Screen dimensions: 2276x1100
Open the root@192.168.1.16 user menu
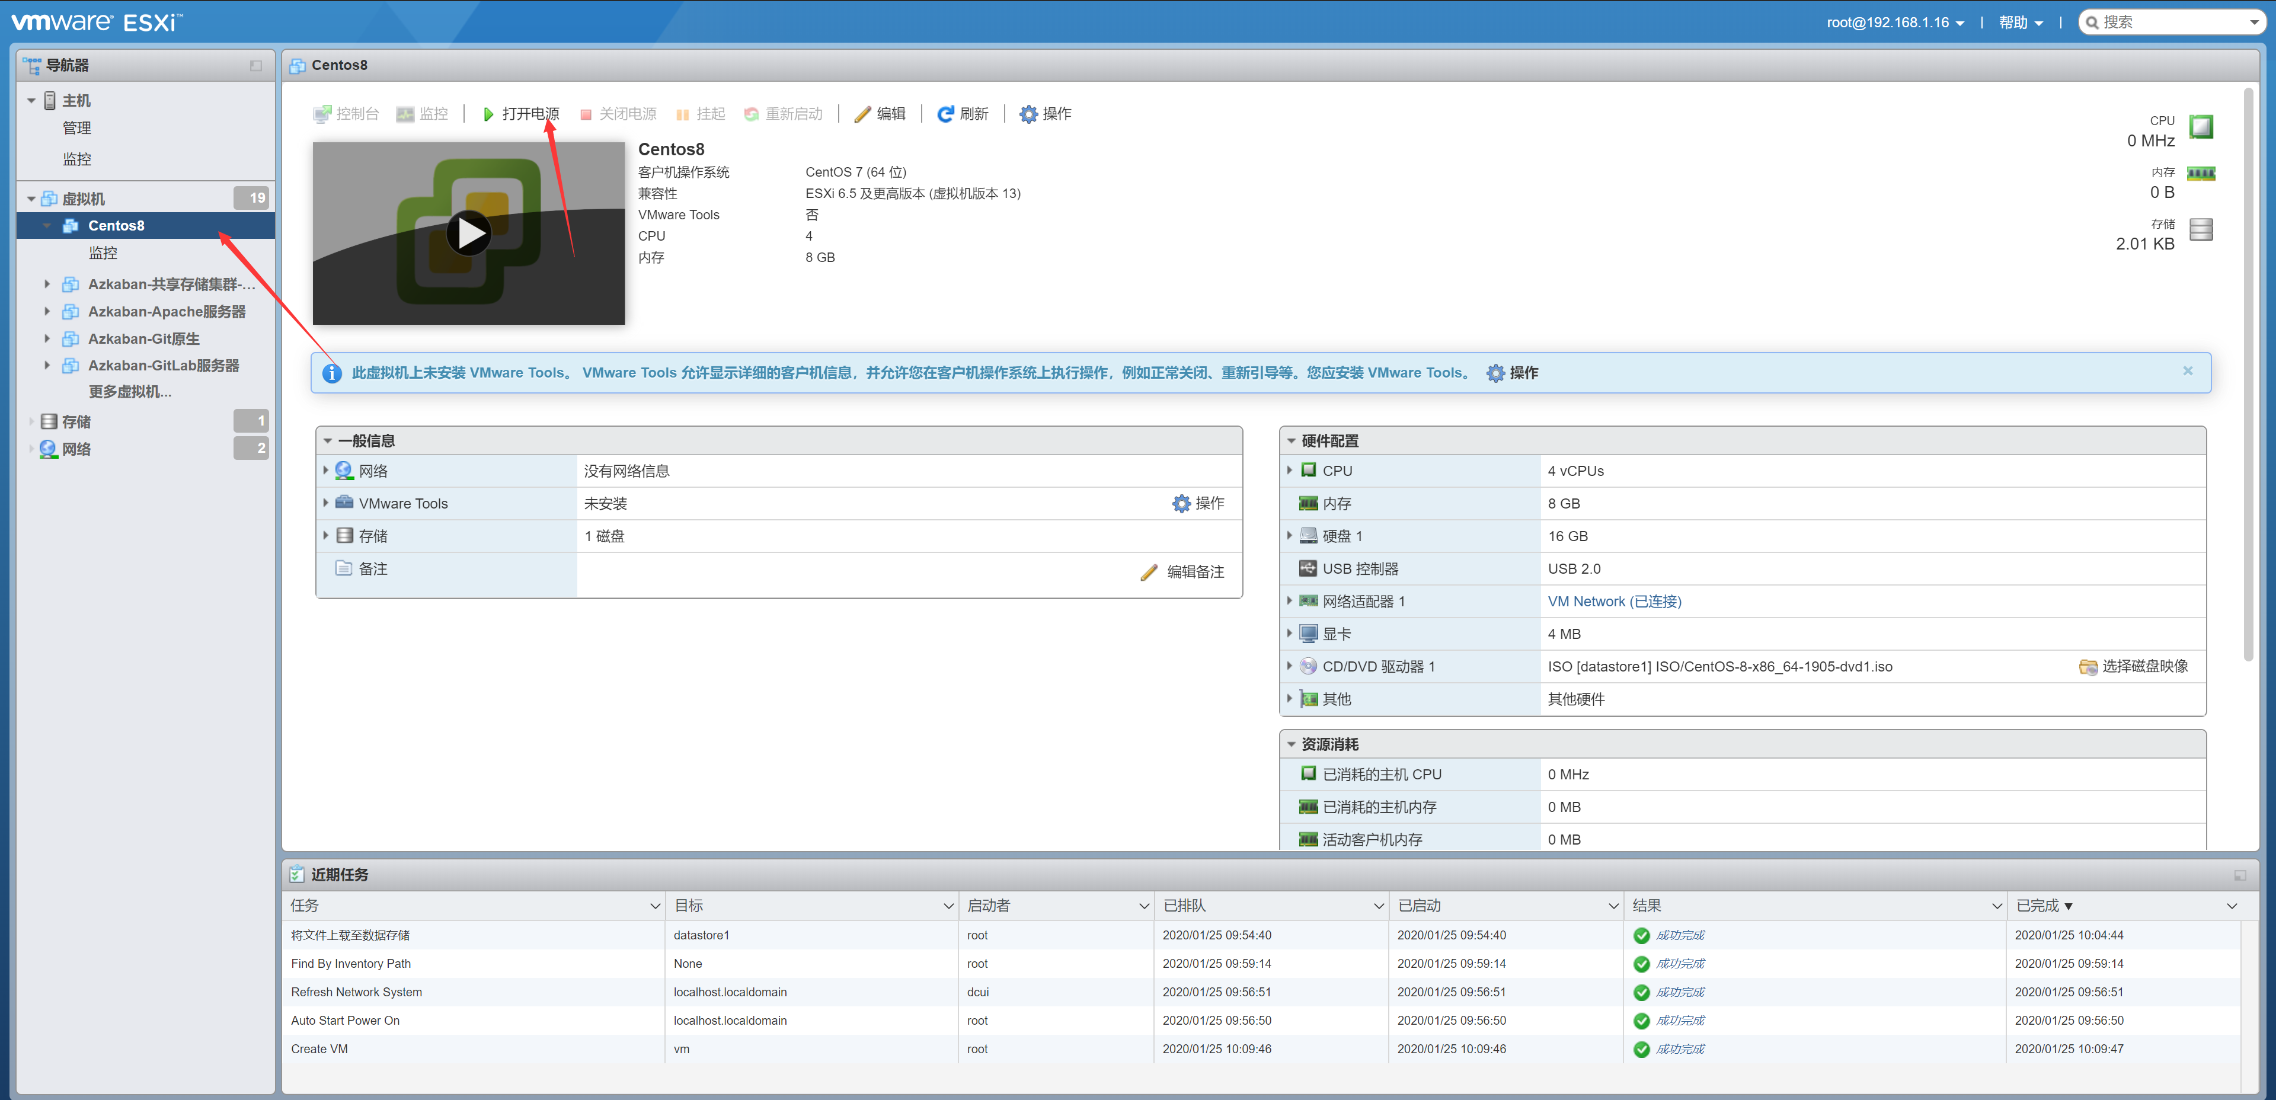pyautogui.click(x=1895, y=23)
